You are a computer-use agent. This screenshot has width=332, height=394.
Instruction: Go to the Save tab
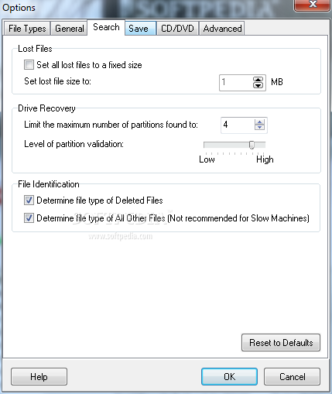[140, 29]
